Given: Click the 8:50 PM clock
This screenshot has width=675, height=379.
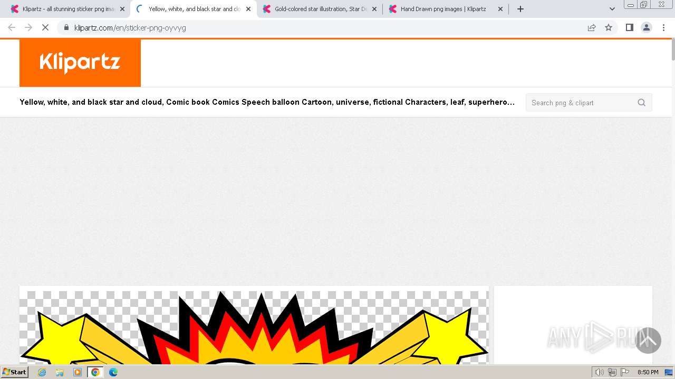Looking at the screenshot, I should (x=648, y=372).
